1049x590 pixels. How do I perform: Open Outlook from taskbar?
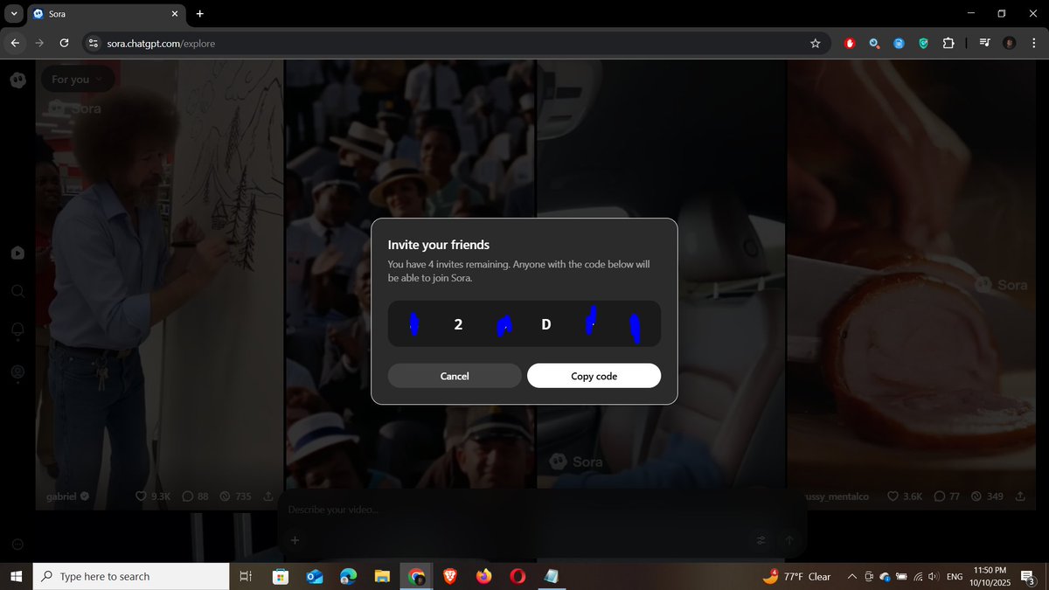315,576
